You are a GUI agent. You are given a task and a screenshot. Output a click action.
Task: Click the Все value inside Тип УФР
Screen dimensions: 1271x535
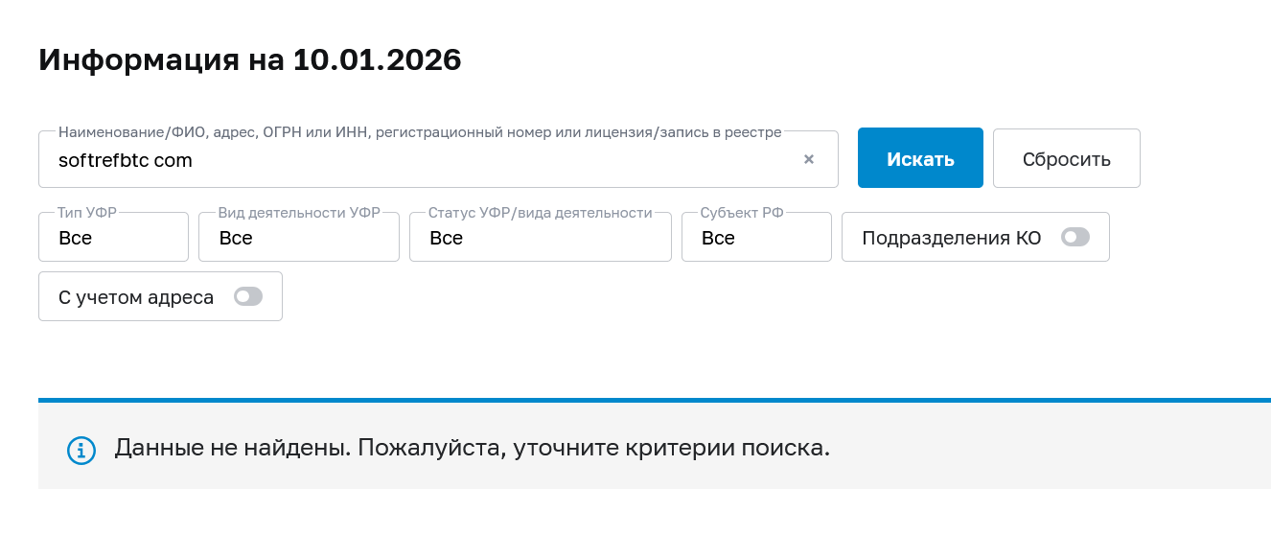76,239
